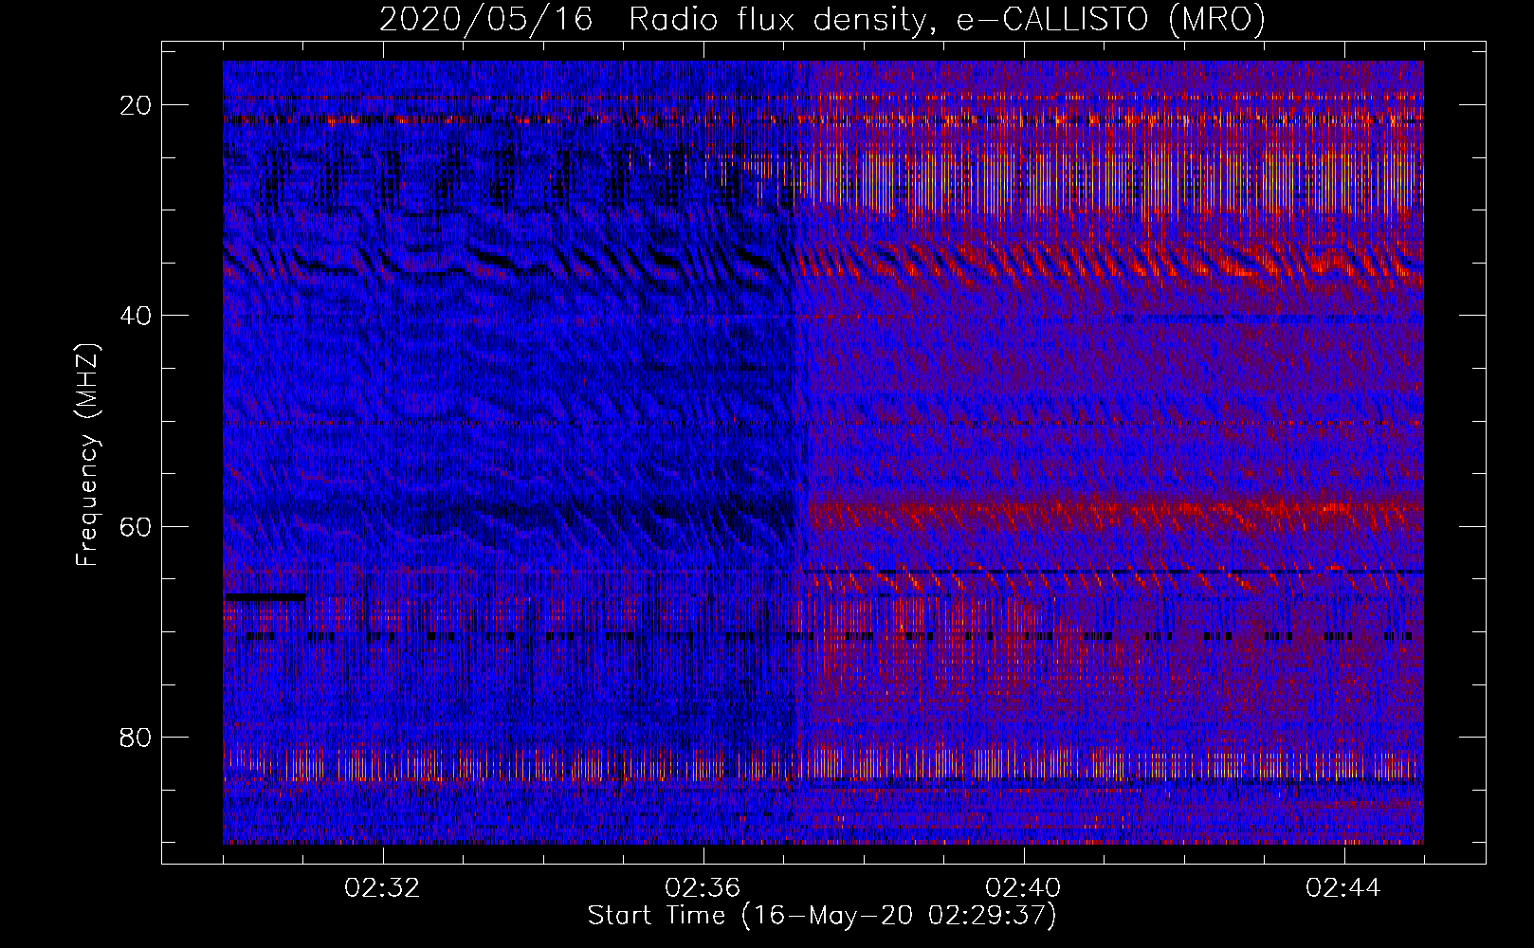Image resolution: width=1534 pixels, height=948 pixels.
Task: Click the '40' frequency tick label
Action: [137, 315]
